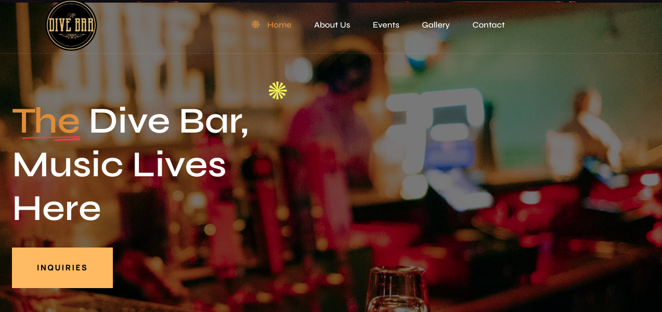View the Gallery page

(436, 25)
